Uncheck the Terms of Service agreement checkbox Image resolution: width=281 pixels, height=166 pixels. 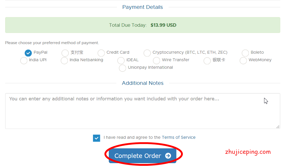pos(97,138)
